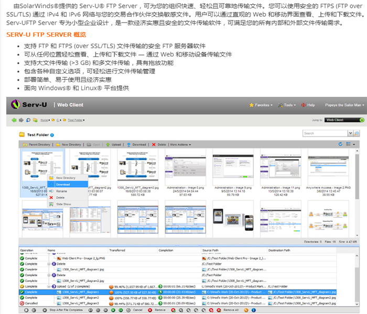Click in the Search input field
Viewport: 367px width, 314px height.
325,133
